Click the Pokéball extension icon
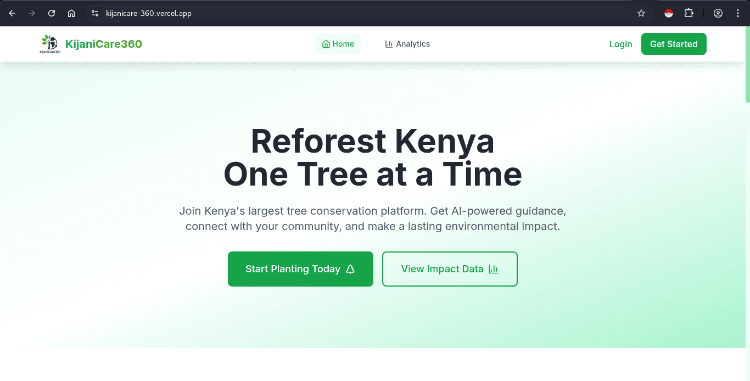The height and width of the screenshot is (381, 750). click(669, 13)
